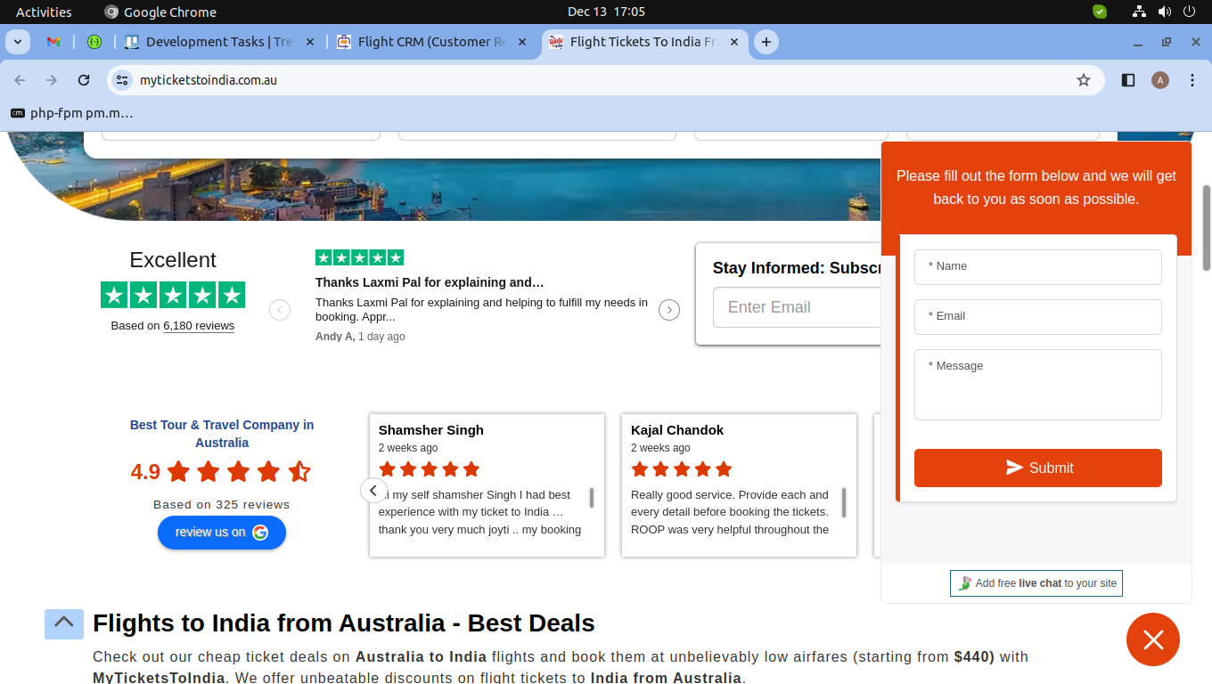The width and height of the screenshot is (1212, 684).
Task: Open a new browser tab
Action: [x=766, y=42]
